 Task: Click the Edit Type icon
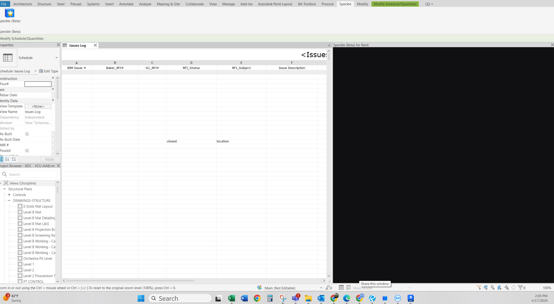[x=41, y=71]
